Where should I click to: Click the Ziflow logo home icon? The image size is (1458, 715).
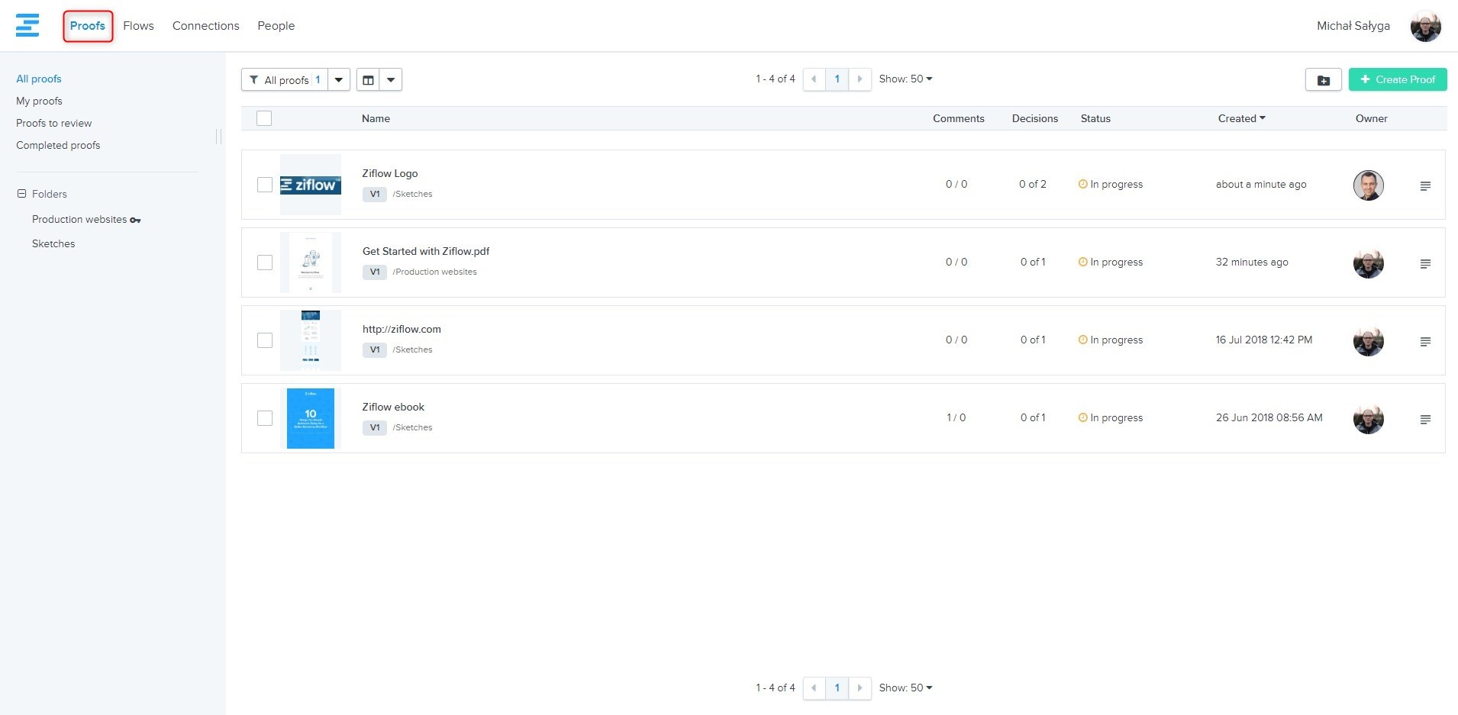27,25
